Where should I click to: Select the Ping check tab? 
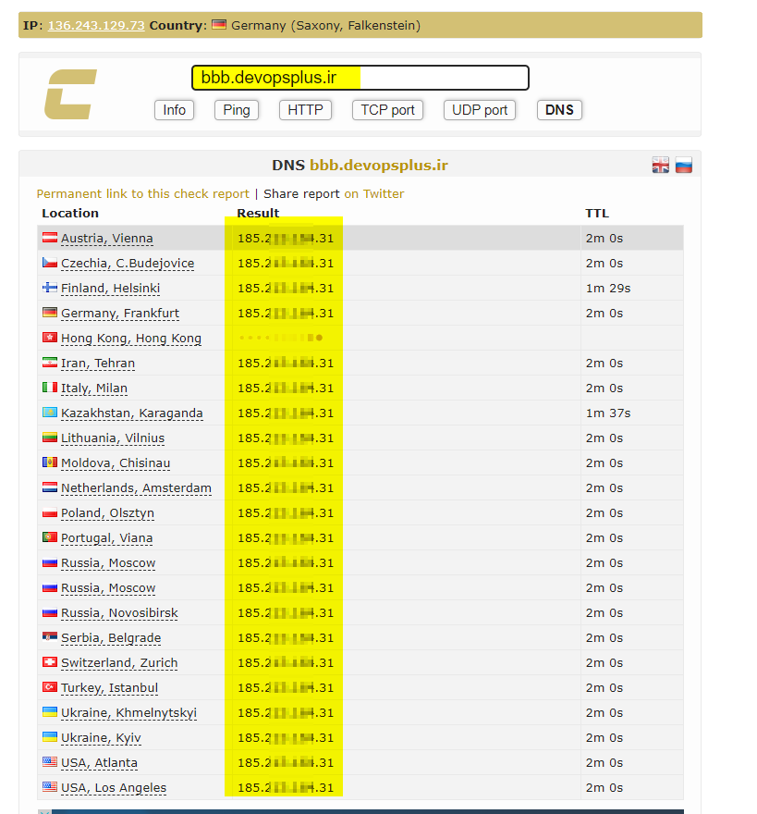click(x=237, y=110)
